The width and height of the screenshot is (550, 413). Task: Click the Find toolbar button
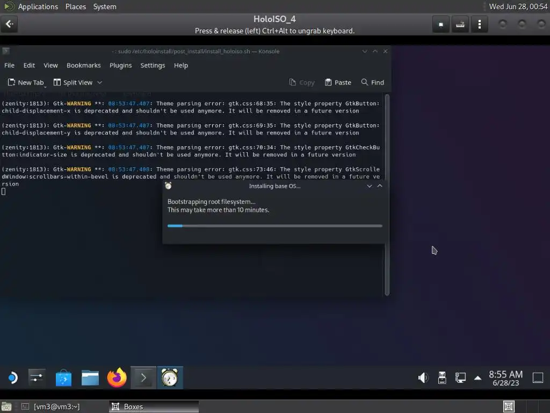pyautogui.click(x=373, y=82)
